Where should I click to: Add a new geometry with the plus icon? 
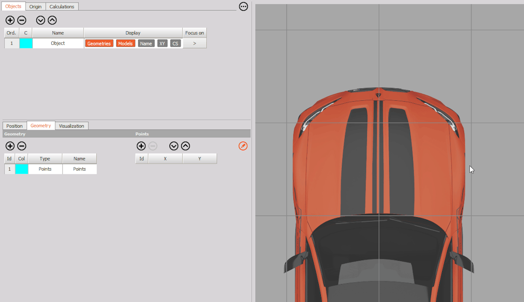click(x=10, y=146)
